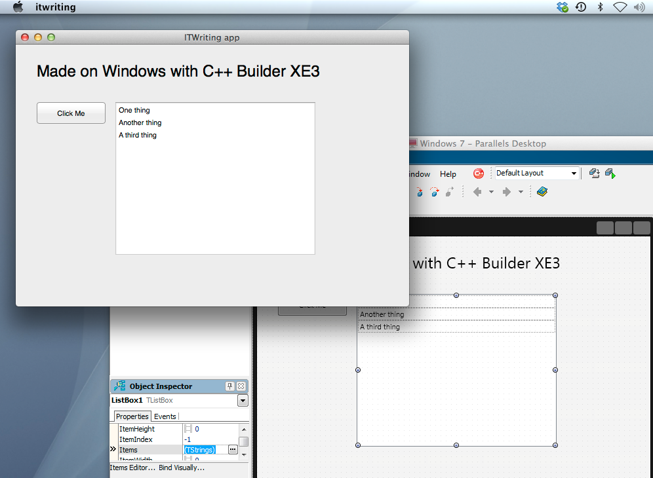This screenshot has height=478, width=653.
Task: Close the Object Inspector panel
Action: click(x=241, y=386)
